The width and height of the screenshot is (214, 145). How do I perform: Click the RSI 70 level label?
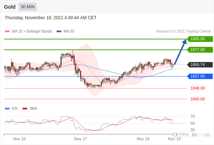[193, 116]
